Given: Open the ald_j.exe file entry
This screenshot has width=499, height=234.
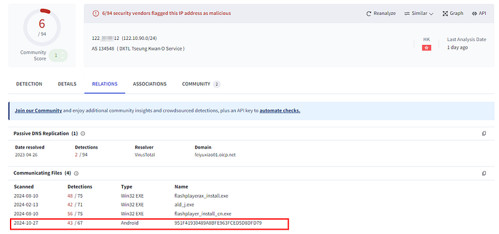Looking at the screenshot, I should point(184,205).
